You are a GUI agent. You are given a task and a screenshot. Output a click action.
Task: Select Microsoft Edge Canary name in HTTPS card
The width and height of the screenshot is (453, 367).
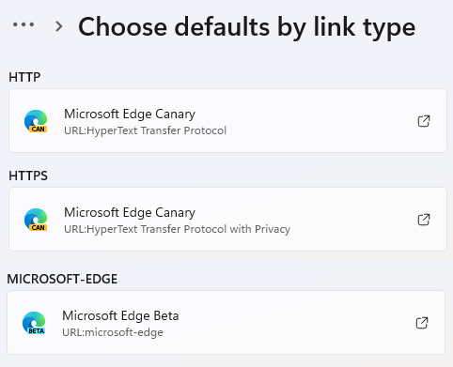coord(130,213)
